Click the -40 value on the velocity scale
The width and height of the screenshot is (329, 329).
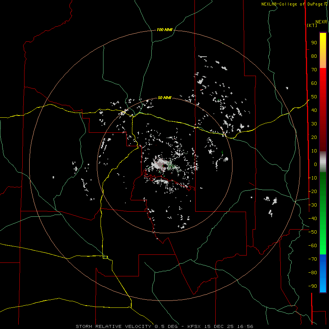313,219
